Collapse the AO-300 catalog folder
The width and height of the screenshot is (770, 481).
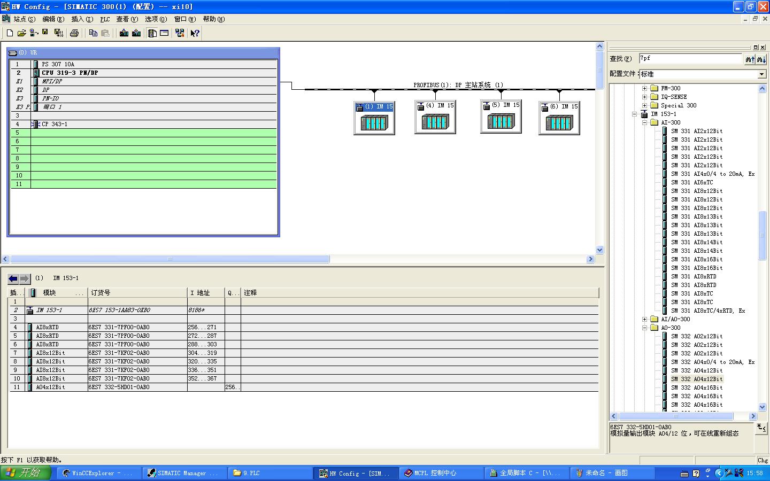pyautogui.click(x=644, y=328)
